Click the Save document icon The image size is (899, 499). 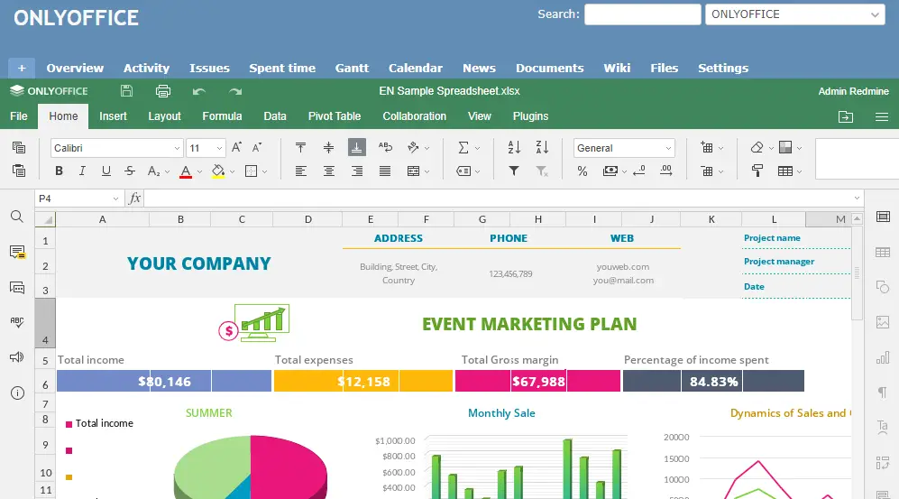pyautogui.click(x=126, y=91)
